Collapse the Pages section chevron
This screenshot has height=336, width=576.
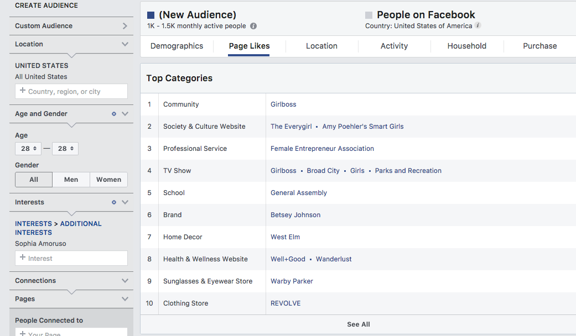(x=125, y=299)
